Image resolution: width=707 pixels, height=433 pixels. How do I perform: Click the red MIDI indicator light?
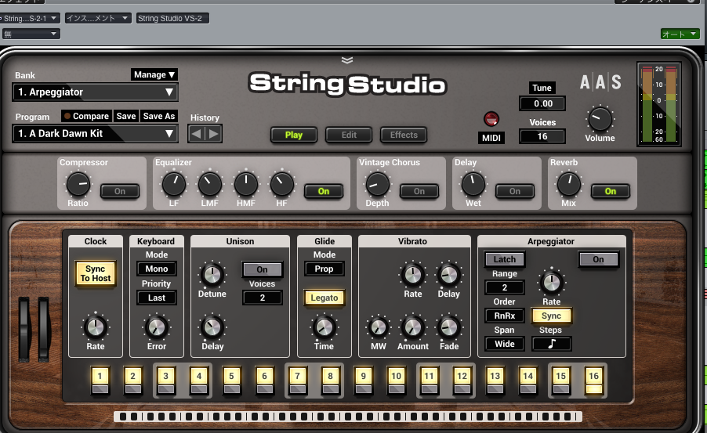[x=491, y=119]
